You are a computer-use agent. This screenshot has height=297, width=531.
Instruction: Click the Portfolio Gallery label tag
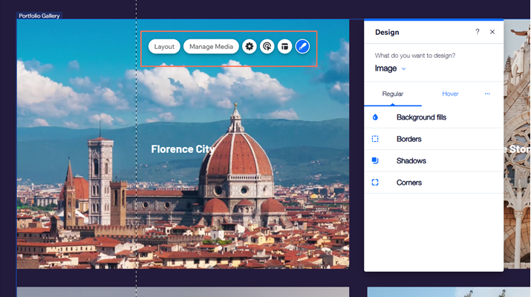click(39, 15)
